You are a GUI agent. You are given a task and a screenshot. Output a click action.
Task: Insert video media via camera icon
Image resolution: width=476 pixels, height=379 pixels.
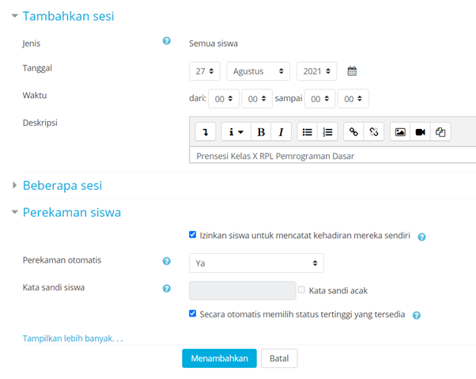click(x=421, y=132)
